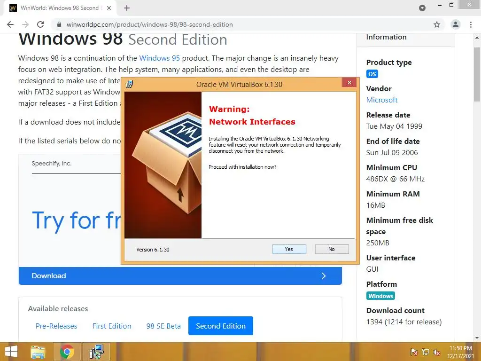Select the Second Edition tab
Viewport: 481px width, 361px height.
[x=221, y=326]
